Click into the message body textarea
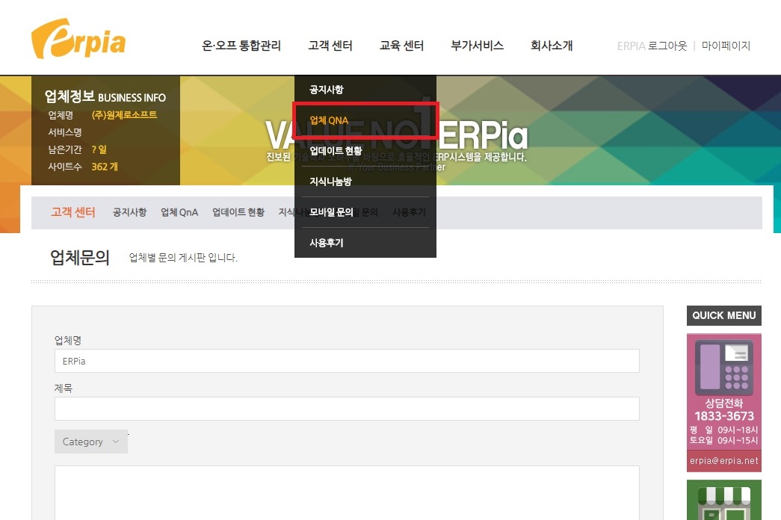The width and height of the screenshot is (781, 520). coord(347,492)
